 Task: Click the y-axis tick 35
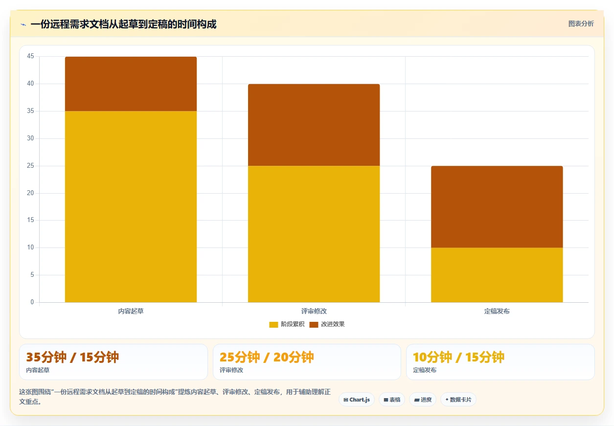(30, 111)
